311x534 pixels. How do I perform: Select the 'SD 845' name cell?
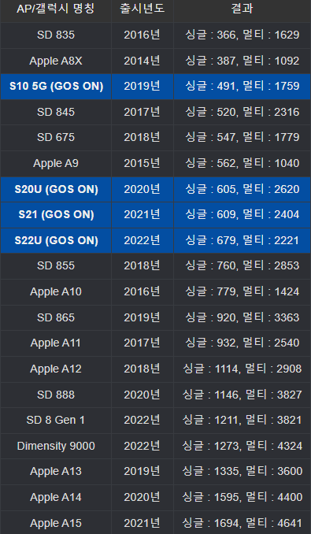click(x=56, y=112)
